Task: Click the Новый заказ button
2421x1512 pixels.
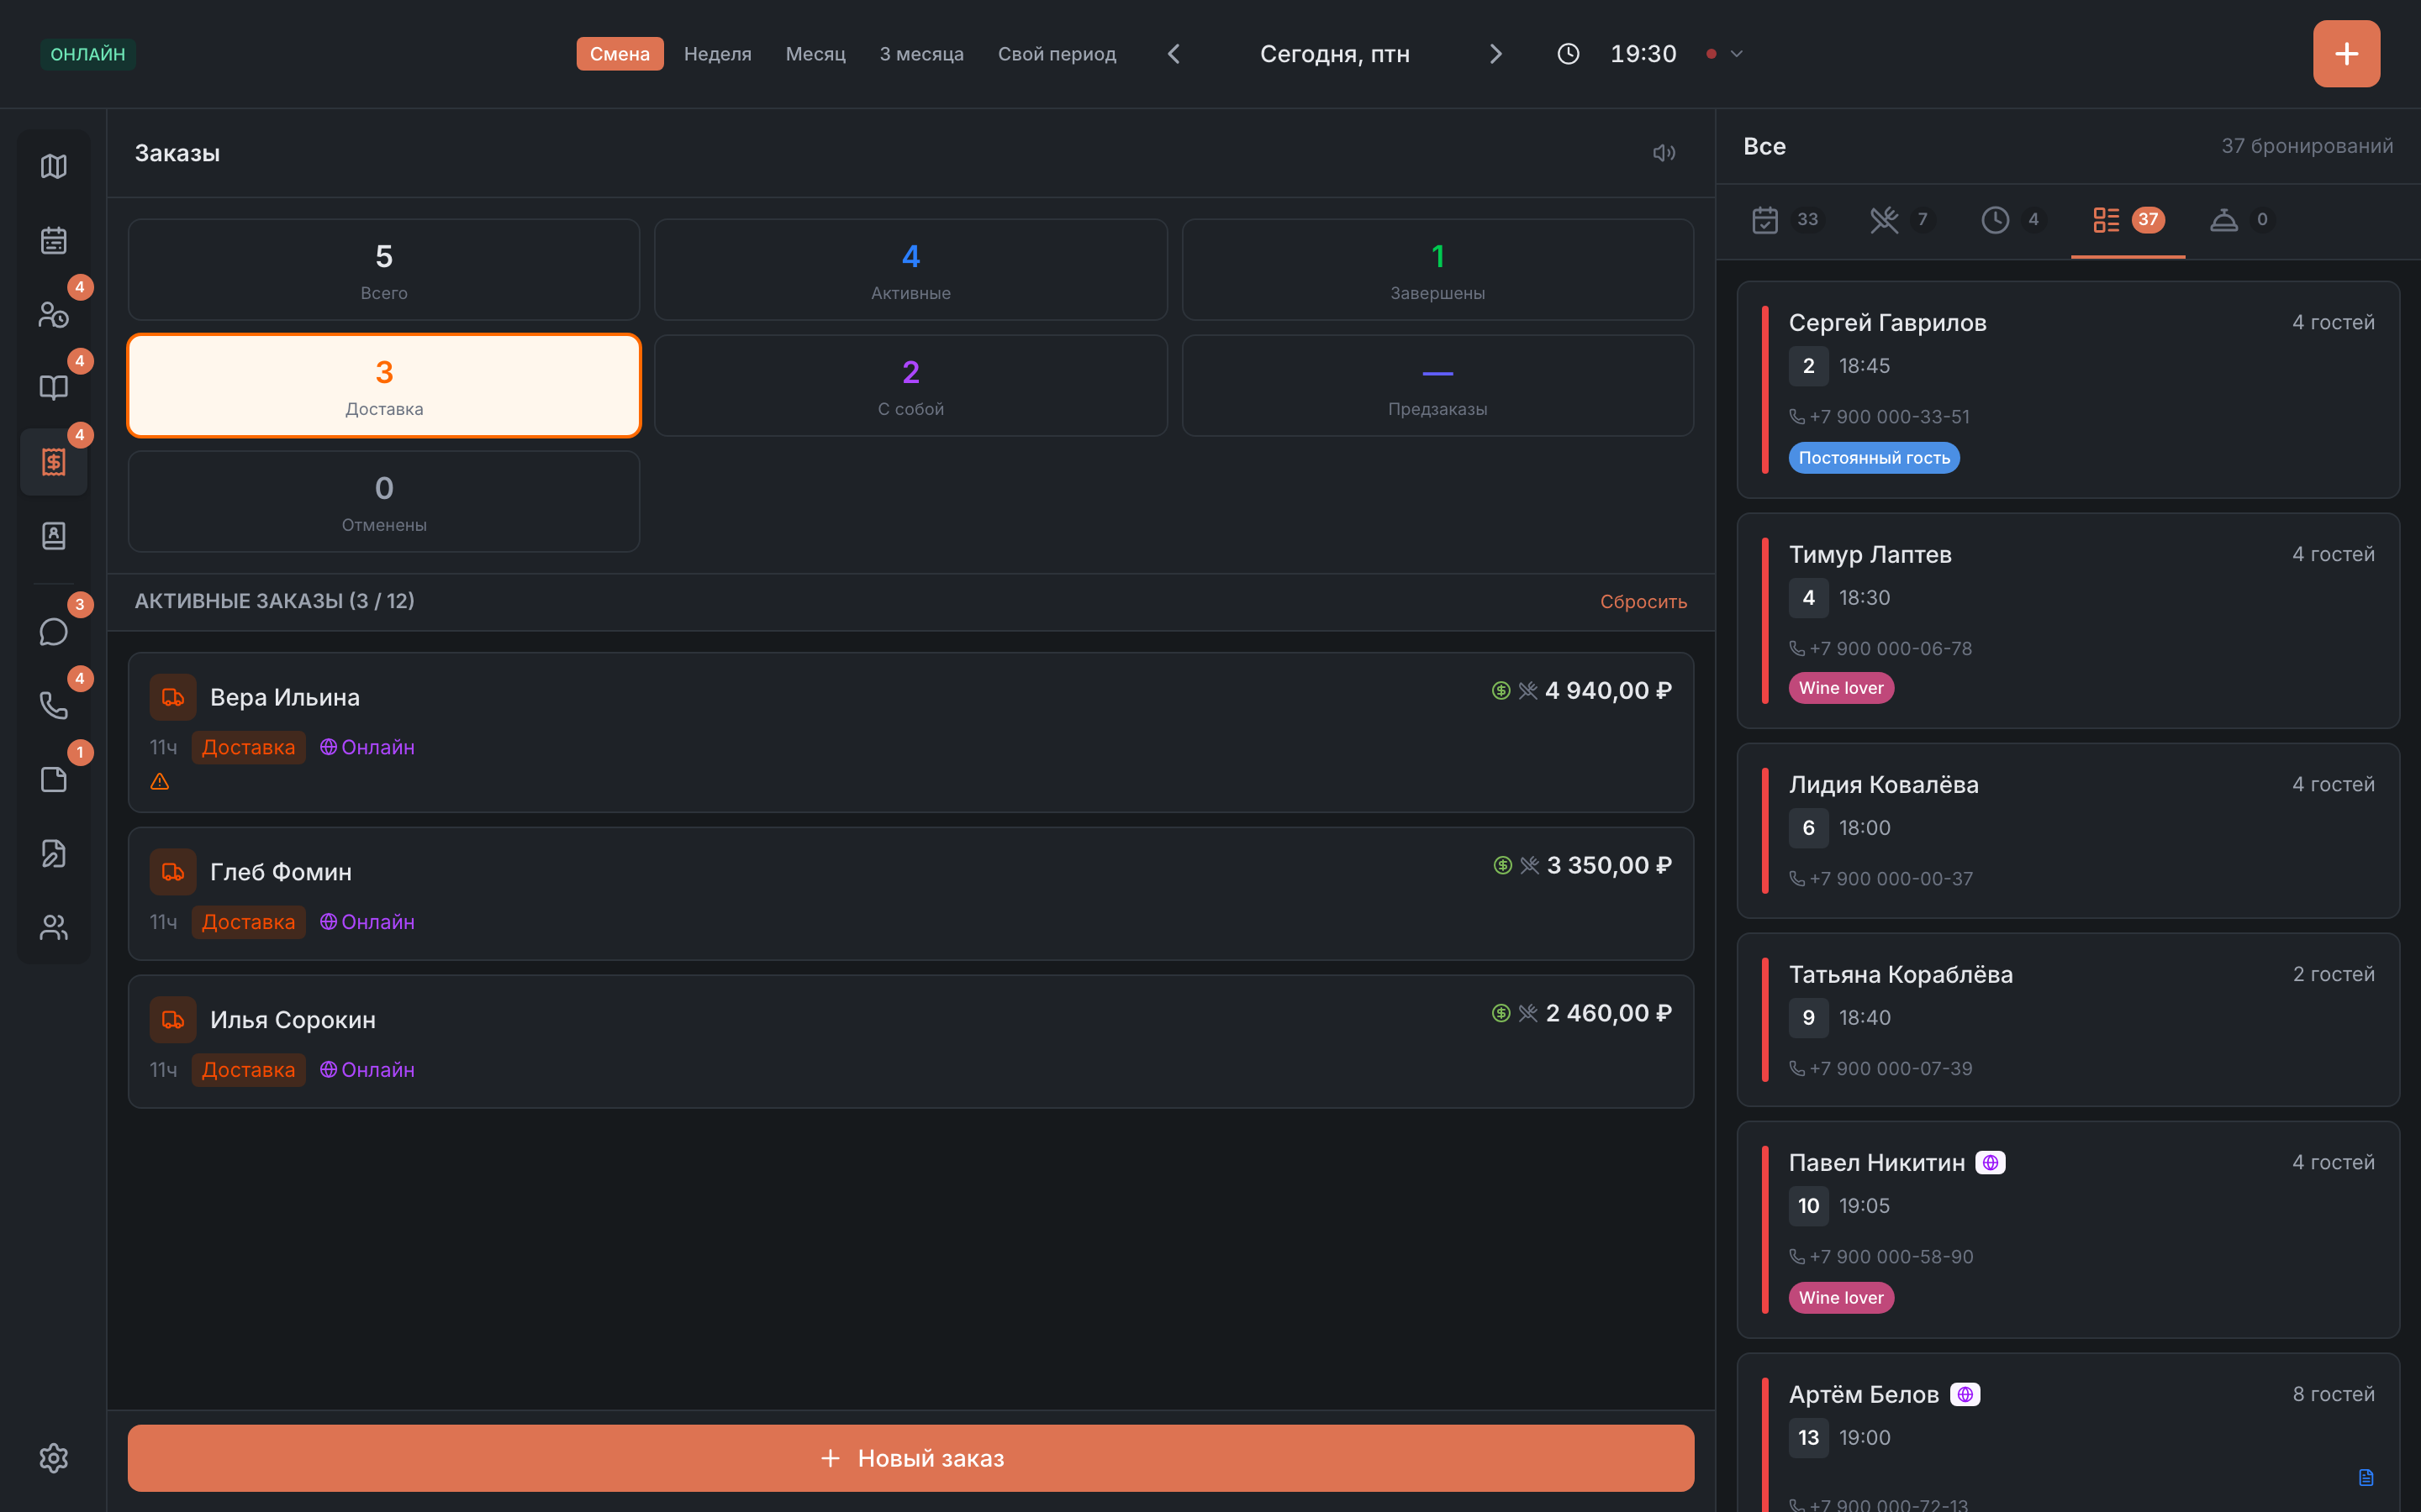Action: pos(910,1458)
